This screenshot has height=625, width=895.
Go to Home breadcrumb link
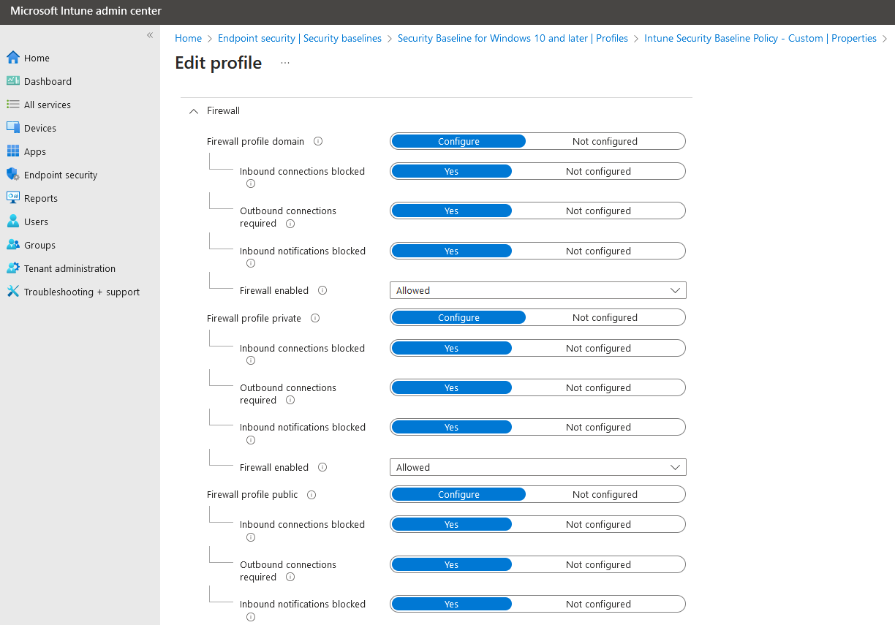pos(188,38)
